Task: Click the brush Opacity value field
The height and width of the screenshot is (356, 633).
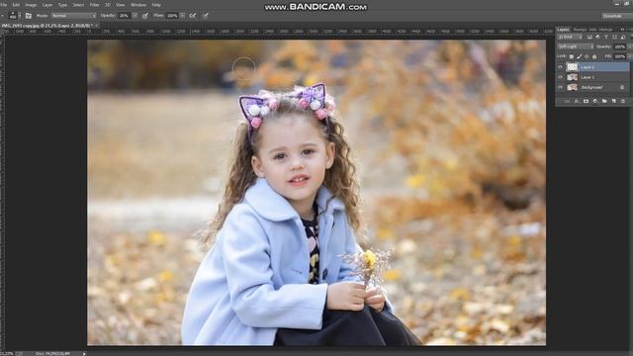Action: point(124,16)
